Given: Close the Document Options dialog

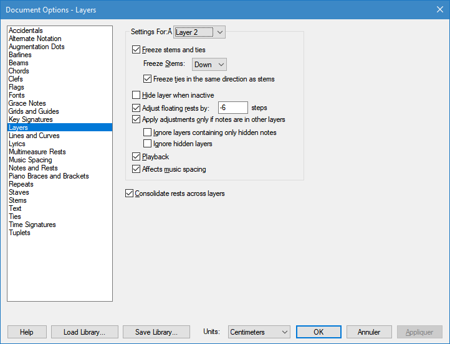Looking at the screenshot, I should point(435,9).
